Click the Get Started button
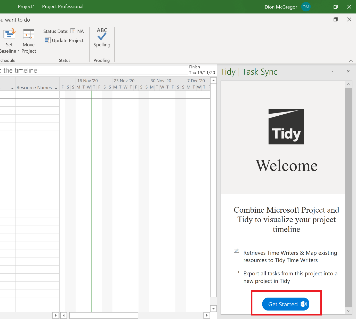The height and width of the screenshot is (319, 356). (283, 304)
